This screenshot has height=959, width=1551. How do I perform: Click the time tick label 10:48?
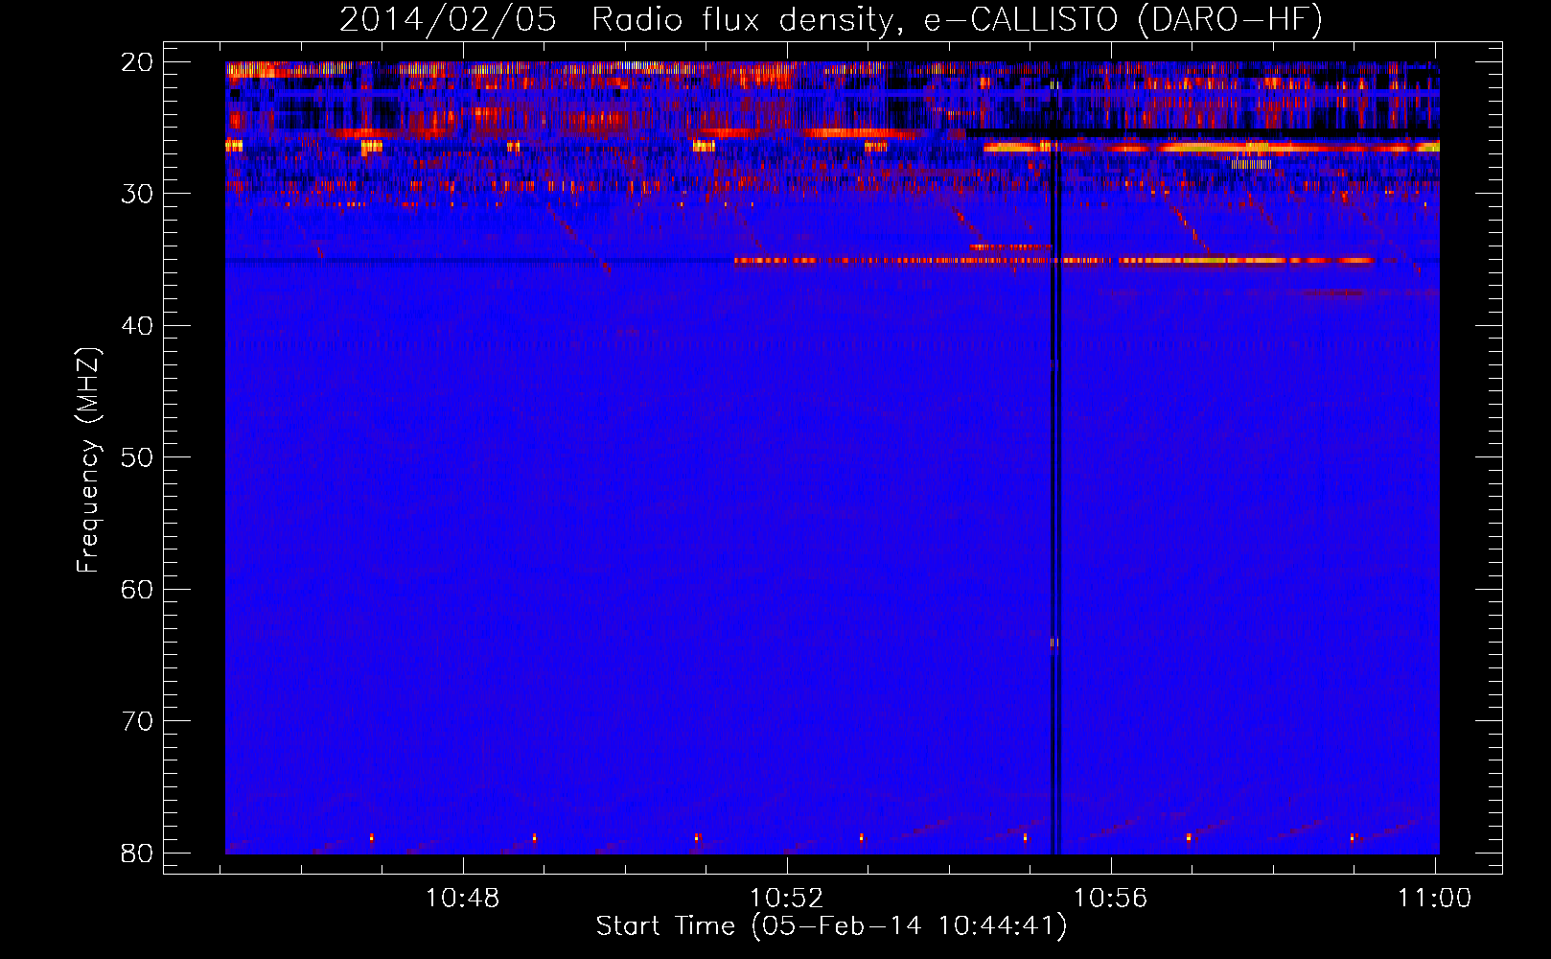[463, 898]
